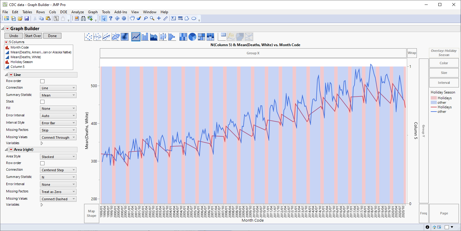Viewport: 461px width, 231px height.
Task: Enable the Row order checkbox for Line
Action: [x=42, y=81]
